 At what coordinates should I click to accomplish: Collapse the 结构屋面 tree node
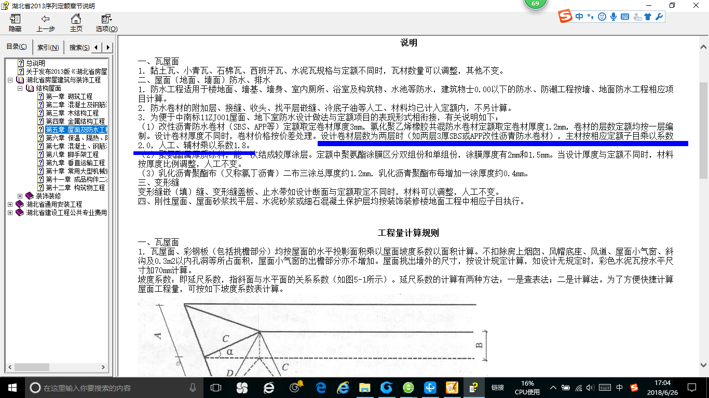[20, 88]
